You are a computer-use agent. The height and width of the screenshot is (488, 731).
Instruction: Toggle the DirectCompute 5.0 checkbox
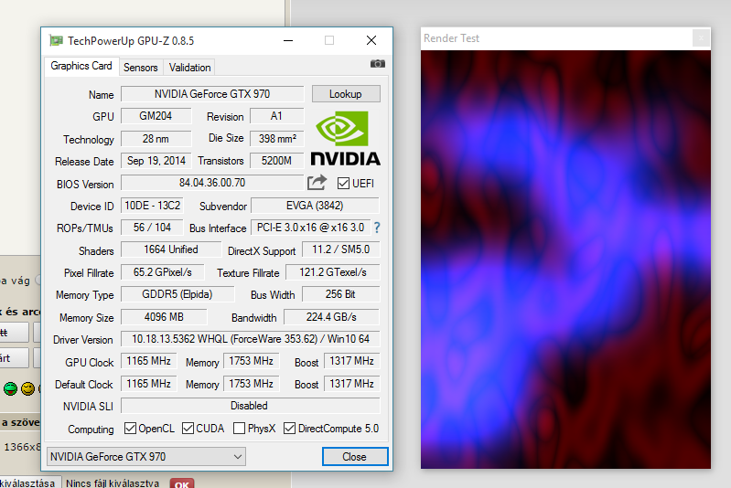click(x=289, y=428)
